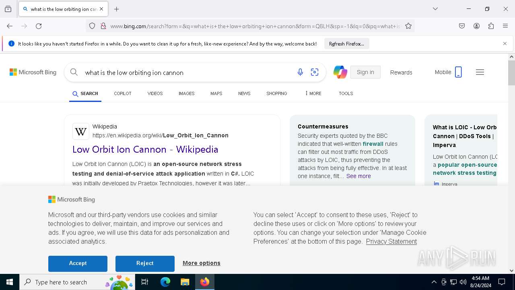
Task: Click the taskbar search box
Action: point(76,282)
